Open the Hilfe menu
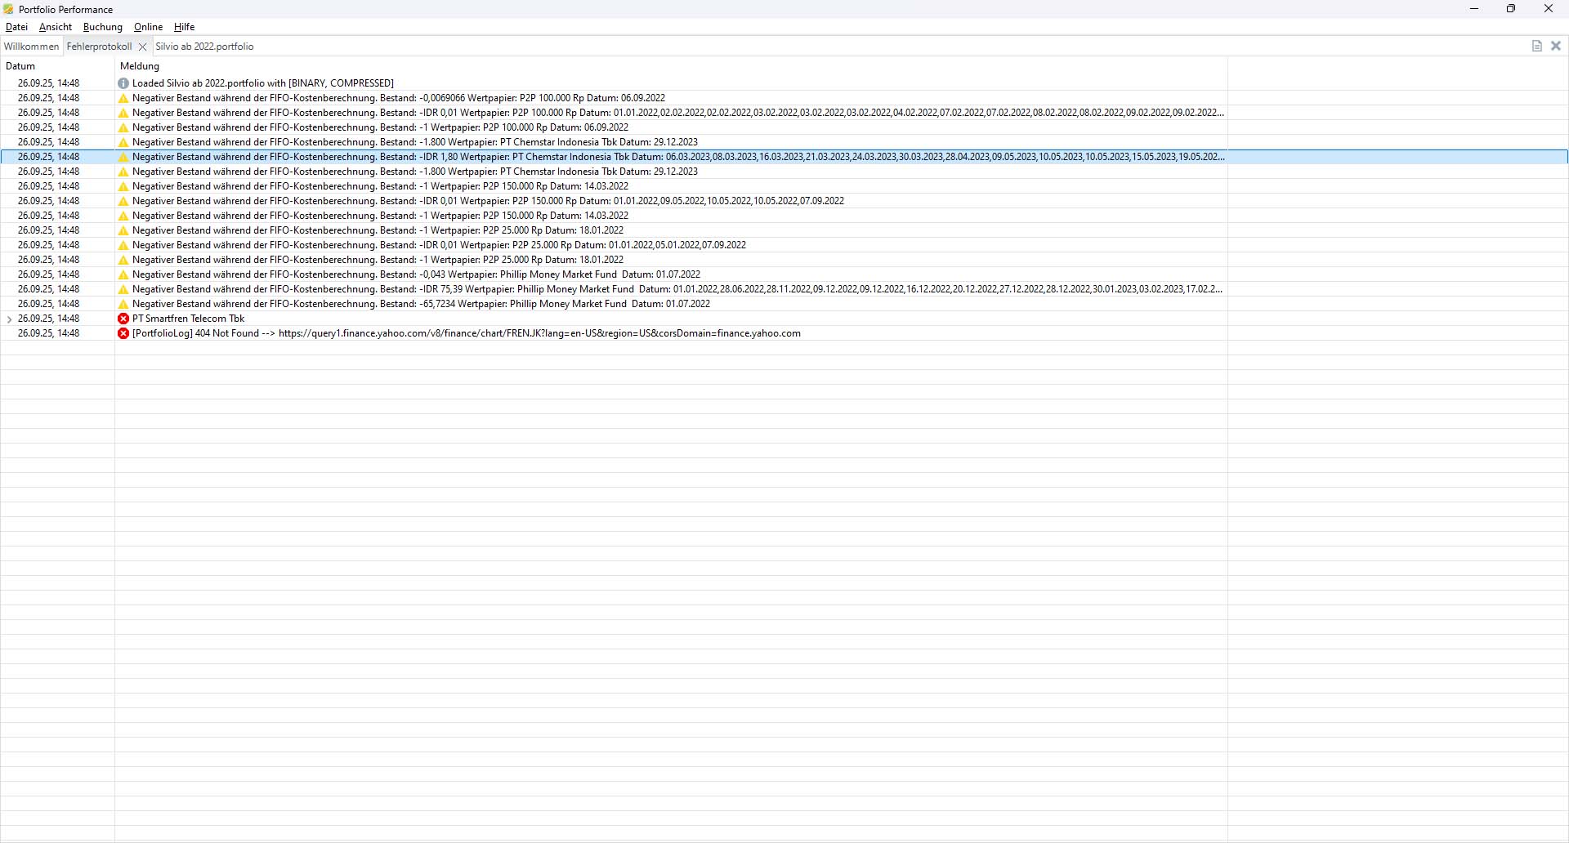 (x=184, y=27)
